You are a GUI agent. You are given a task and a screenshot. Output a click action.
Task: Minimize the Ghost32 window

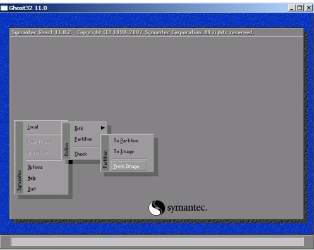pyautogui.click(x=291, y=8)
